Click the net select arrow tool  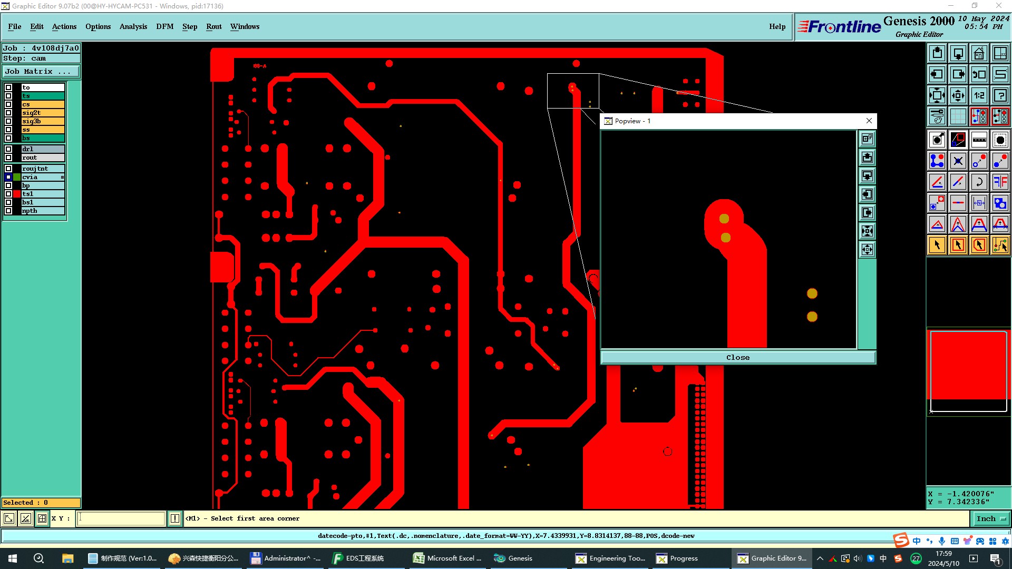click(1000, 245)
